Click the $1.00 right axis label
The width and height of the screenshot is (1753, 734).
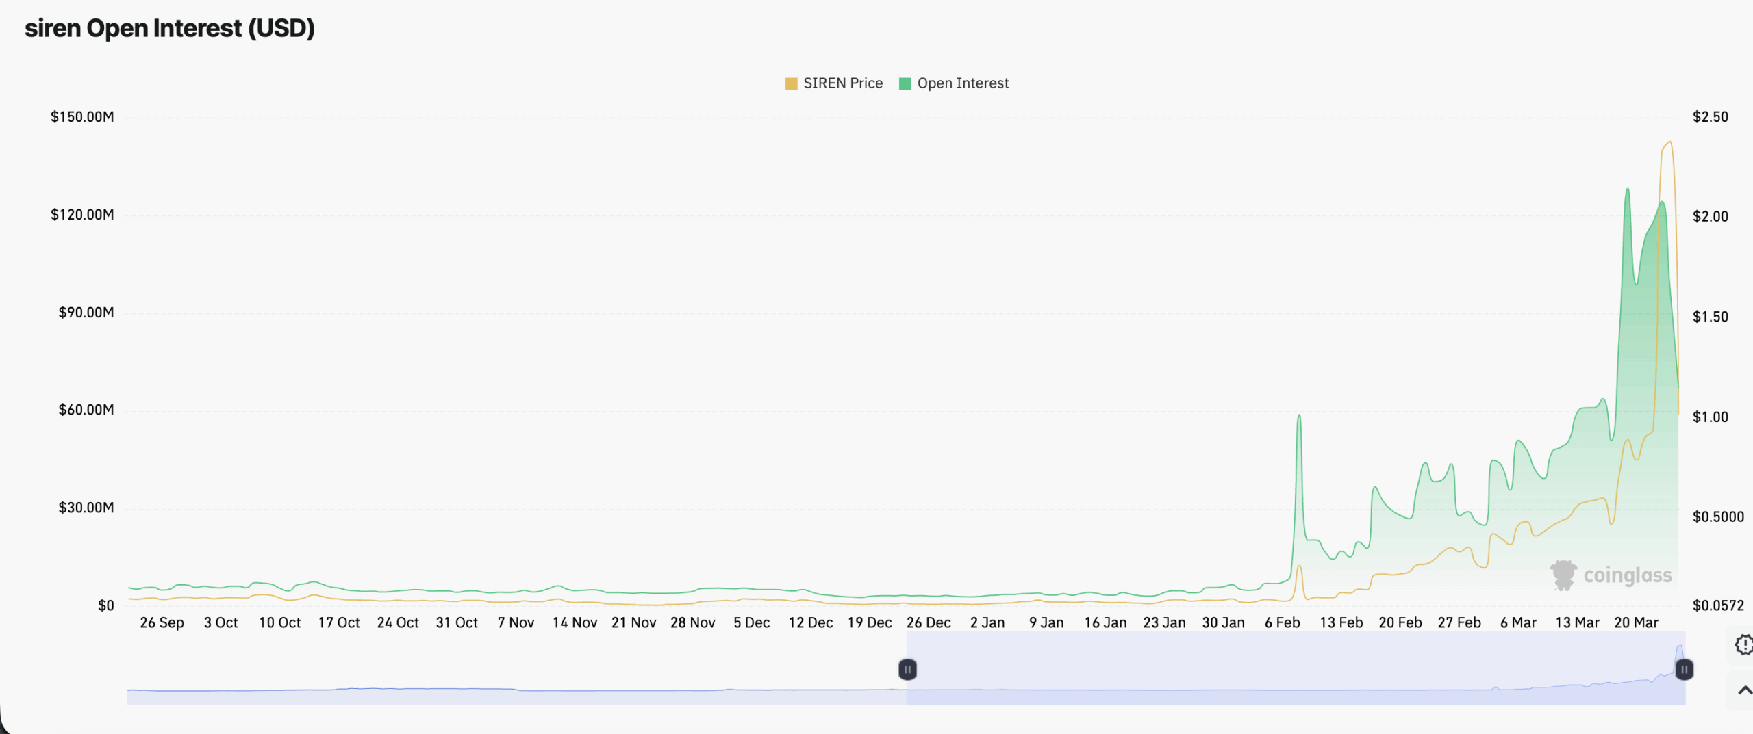[1710, 417]
